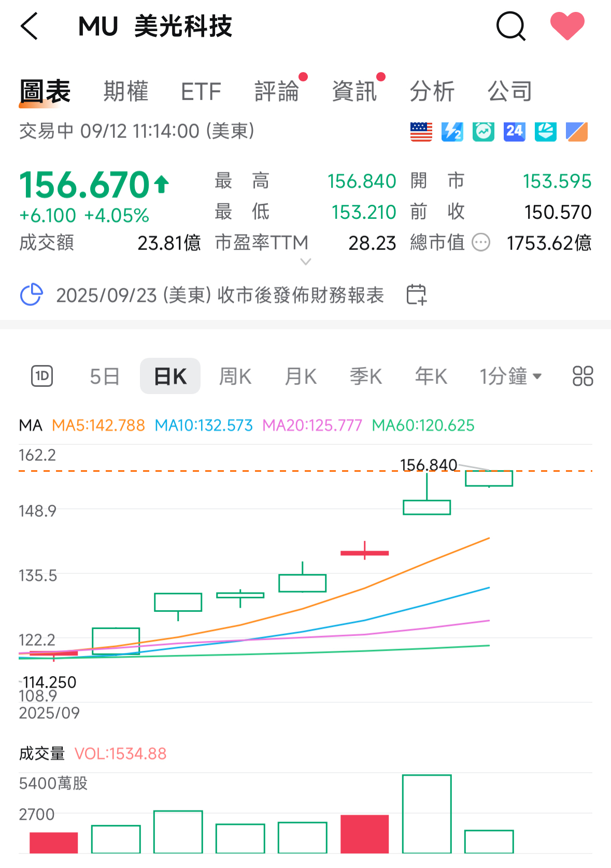Expand metrics with chevron below 市盈率TTM

tap(306, 261)
